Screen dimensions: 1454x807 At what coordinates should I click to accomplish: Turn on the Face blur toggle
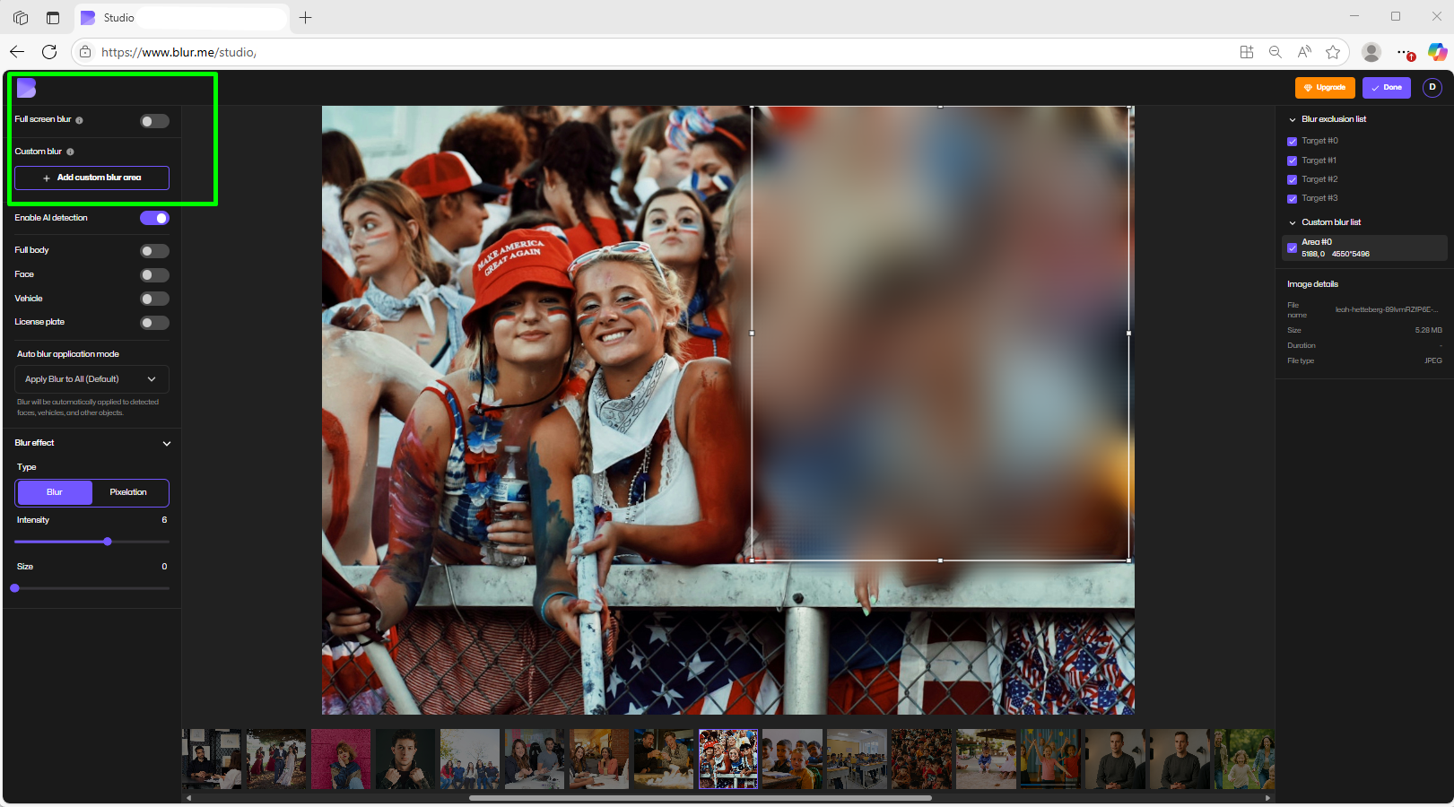pyautogui.click(x=154, y=275)
